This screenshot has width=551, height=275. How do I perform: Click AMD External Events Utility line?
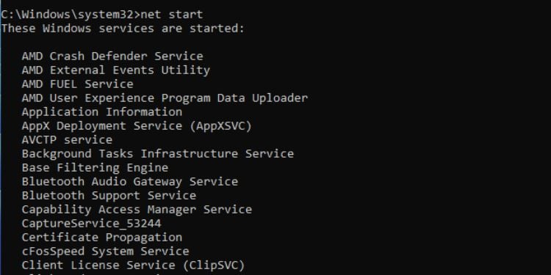pos(116,70)
